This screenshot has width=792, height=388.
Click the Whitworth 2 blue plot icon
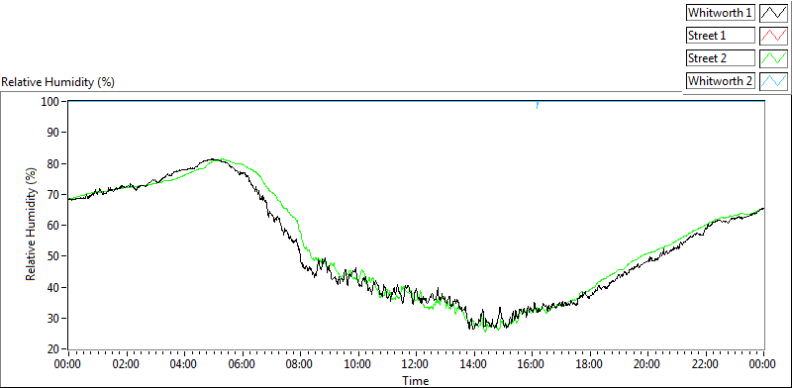click(x=773, y=81)
